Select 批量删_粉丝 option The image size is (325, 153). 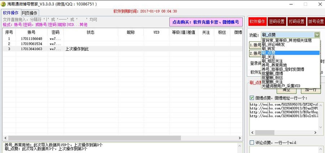(291, 77)
